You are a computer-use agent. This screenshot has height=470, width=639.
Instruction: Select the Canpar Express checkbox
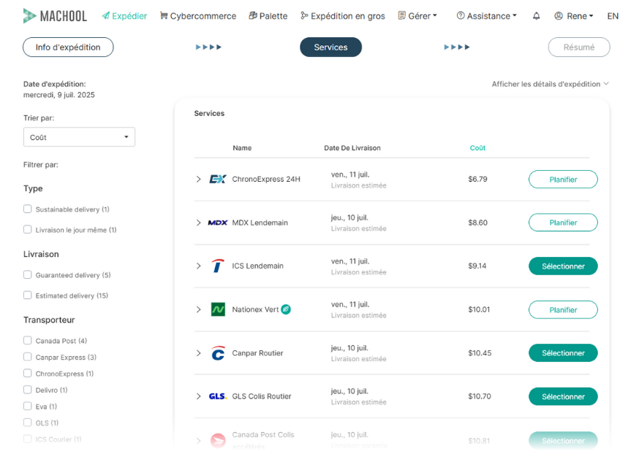27,357
